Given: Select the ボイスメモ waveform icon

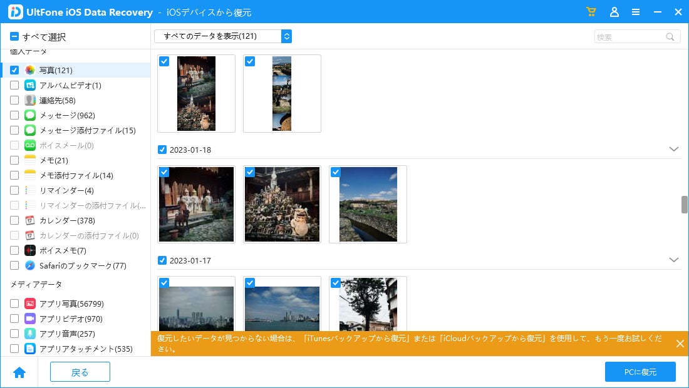Looking at the screenshot, I should coord(30,250).
